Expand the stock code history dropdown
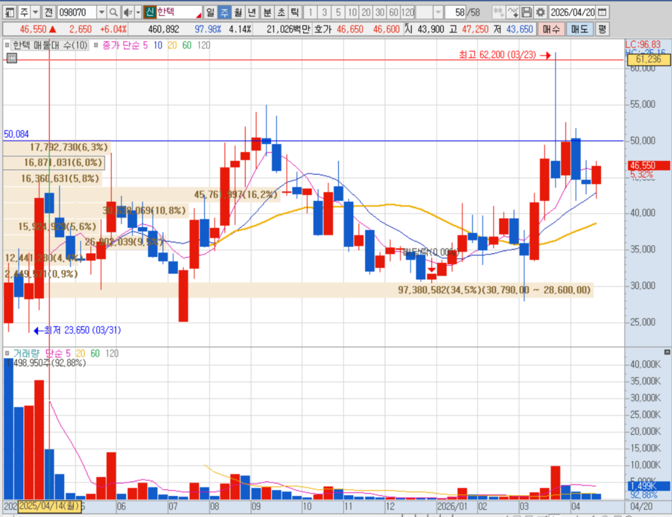 pyautogui.click(x=102, y=12)
